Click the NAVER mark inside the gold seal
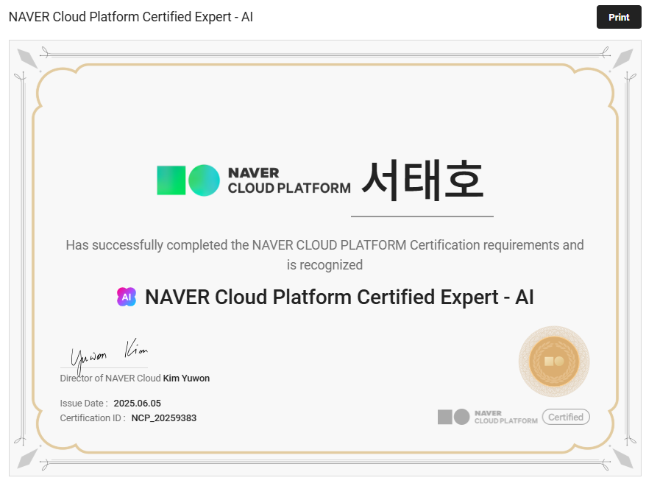Viewport: 646px width, 486px height. pyautogui.click(x=554, y=360)
